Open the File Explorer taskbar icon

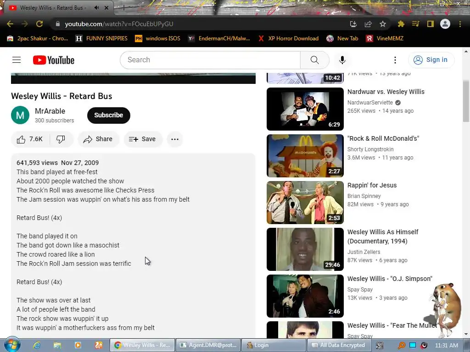click(x=57, y=346)
